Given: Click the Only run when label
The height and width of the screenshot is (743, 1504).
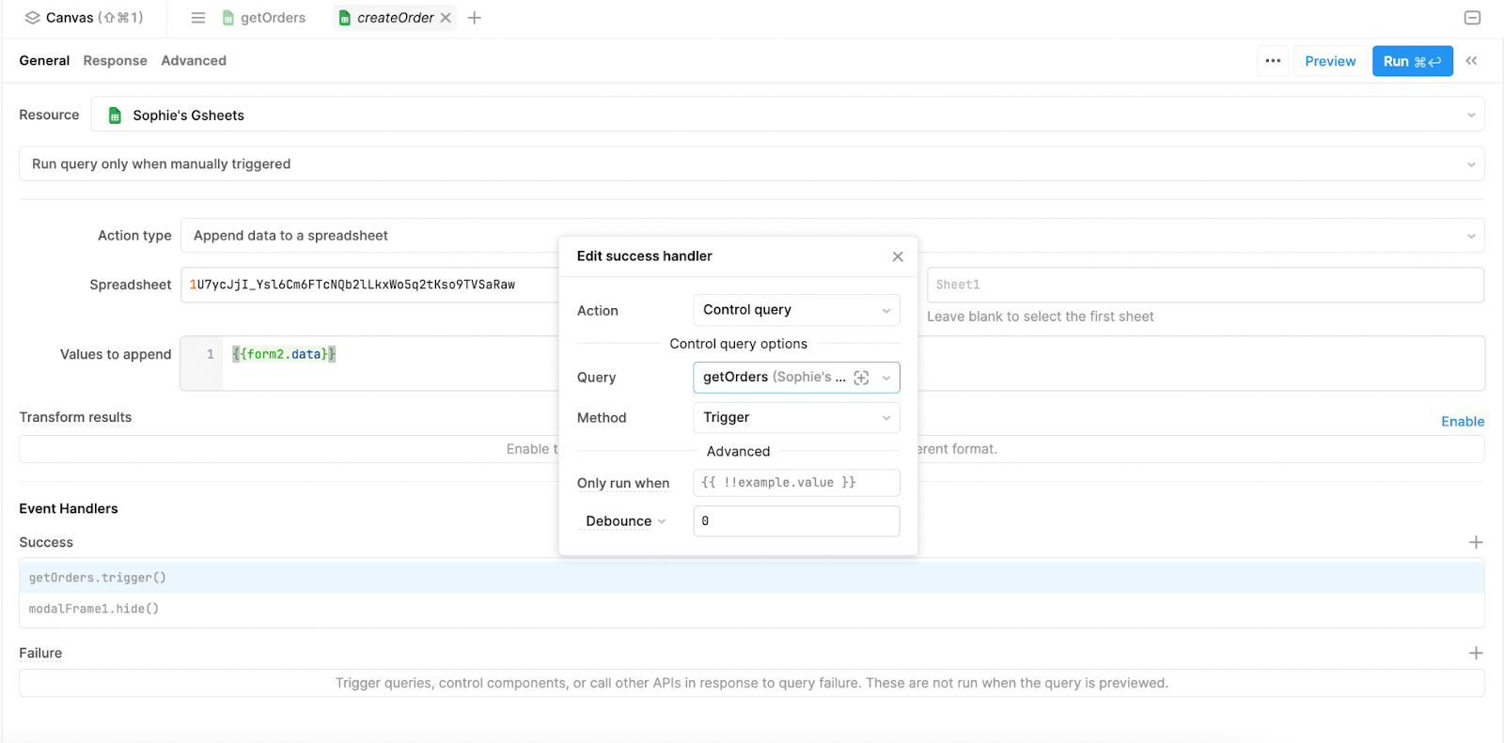Looking at the screenshot, I should (623, 483).
